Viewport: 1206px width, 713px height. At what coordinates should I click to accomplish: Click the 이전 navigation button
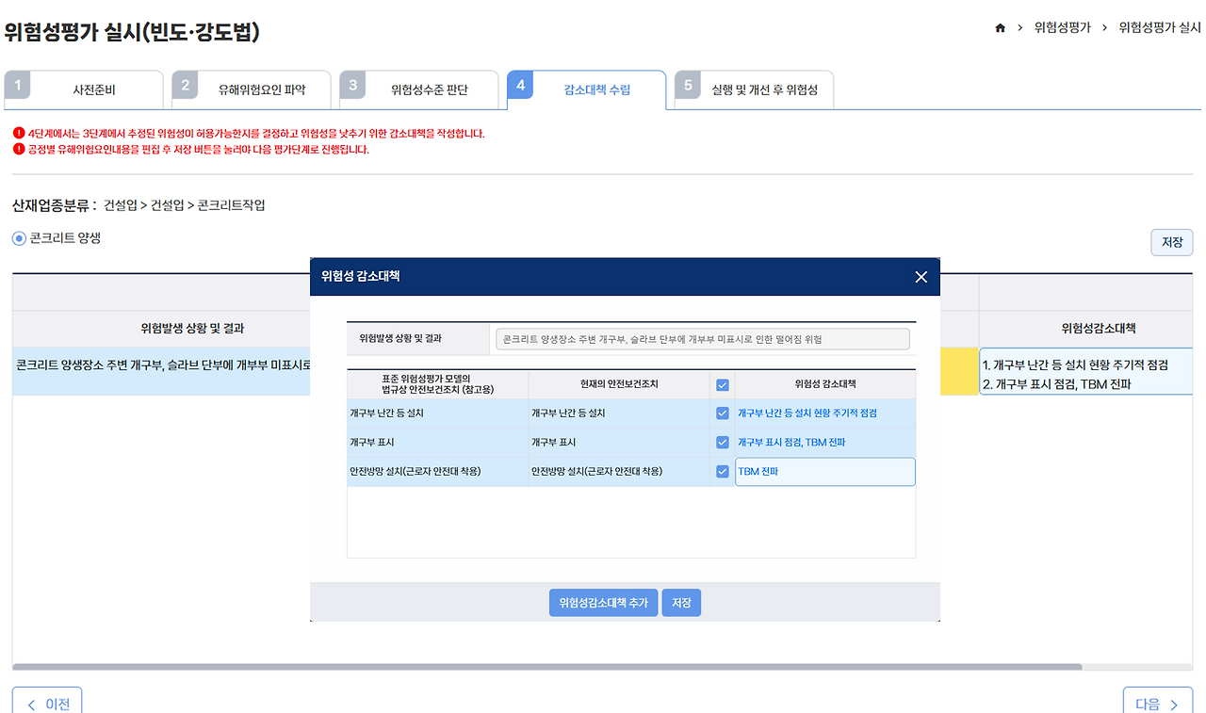[x=46, y=702]
